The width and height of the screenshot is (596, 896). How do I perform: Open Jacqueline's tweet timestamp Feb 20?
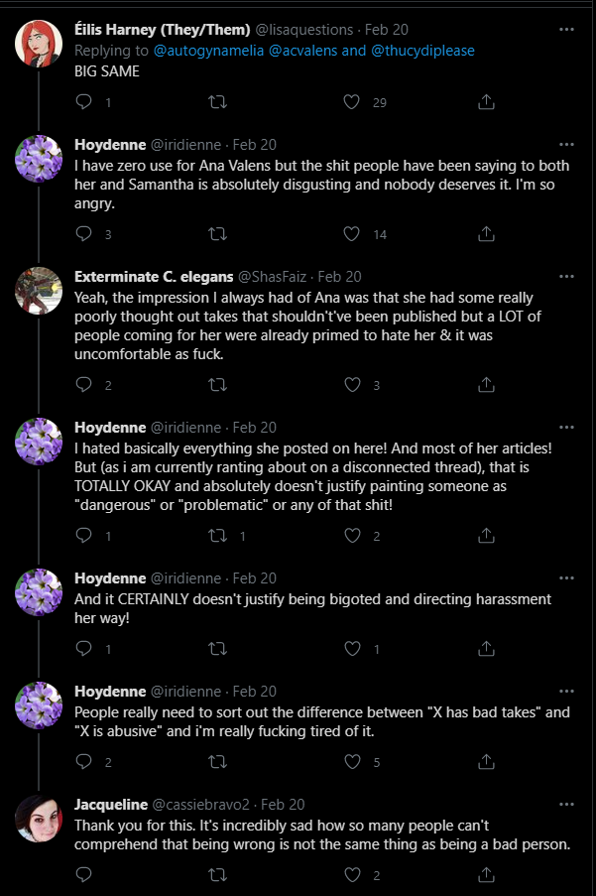283,804
